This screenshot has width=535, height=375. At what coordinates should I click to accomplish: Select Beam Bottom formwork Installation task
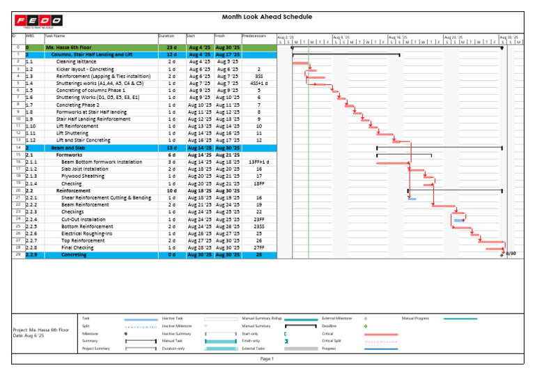(x=102, y=162)
